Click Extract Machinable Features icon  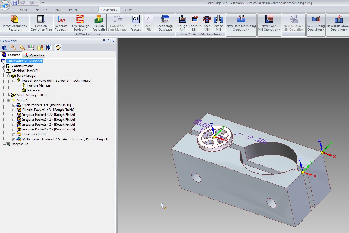click(14, 23)
